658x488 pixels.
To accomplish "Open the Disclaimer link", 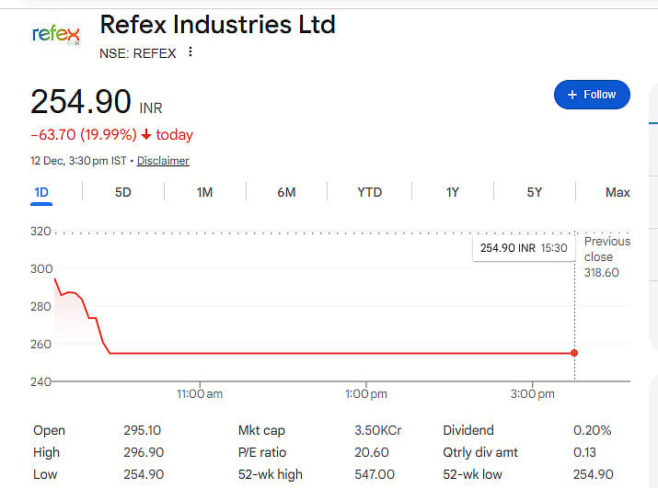I will tap(164, 161).
